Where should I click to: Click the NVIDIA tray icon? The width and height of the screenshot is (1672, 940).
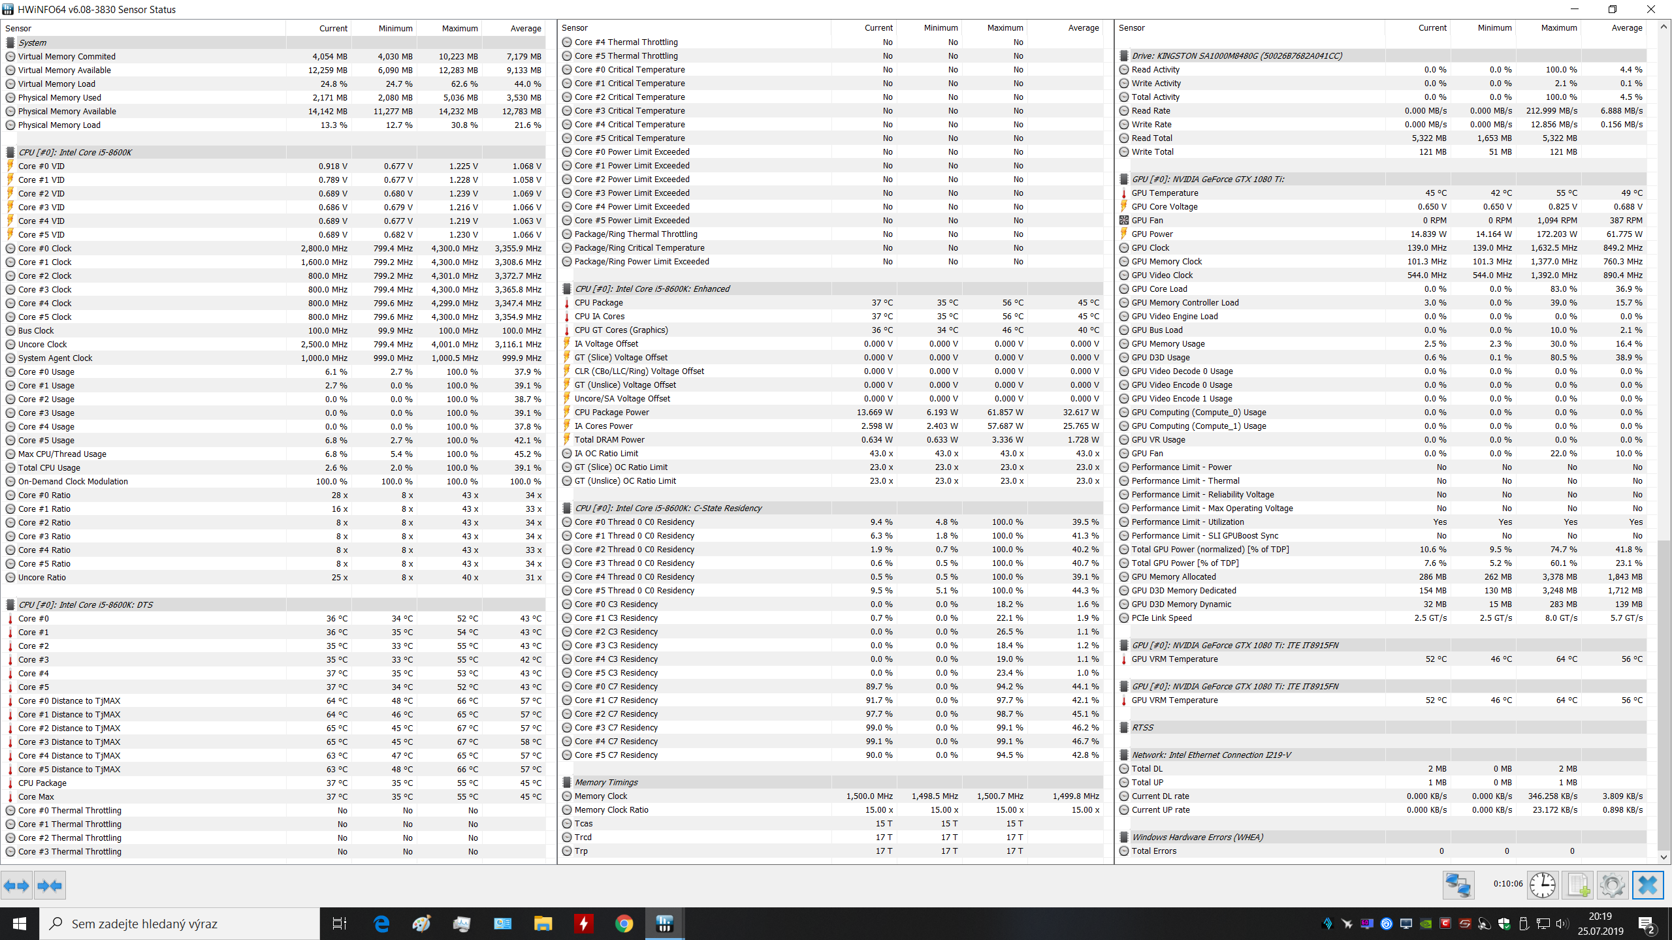click(x=1426, y=924)
